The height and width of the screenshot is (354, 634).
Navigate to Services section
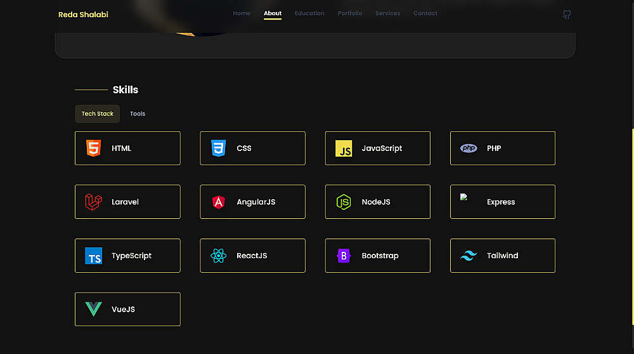[388, 13]
